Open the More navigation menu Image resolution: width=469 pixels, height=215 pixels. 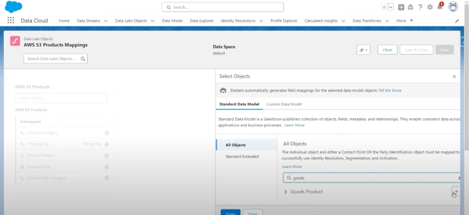tap(405, 21)
